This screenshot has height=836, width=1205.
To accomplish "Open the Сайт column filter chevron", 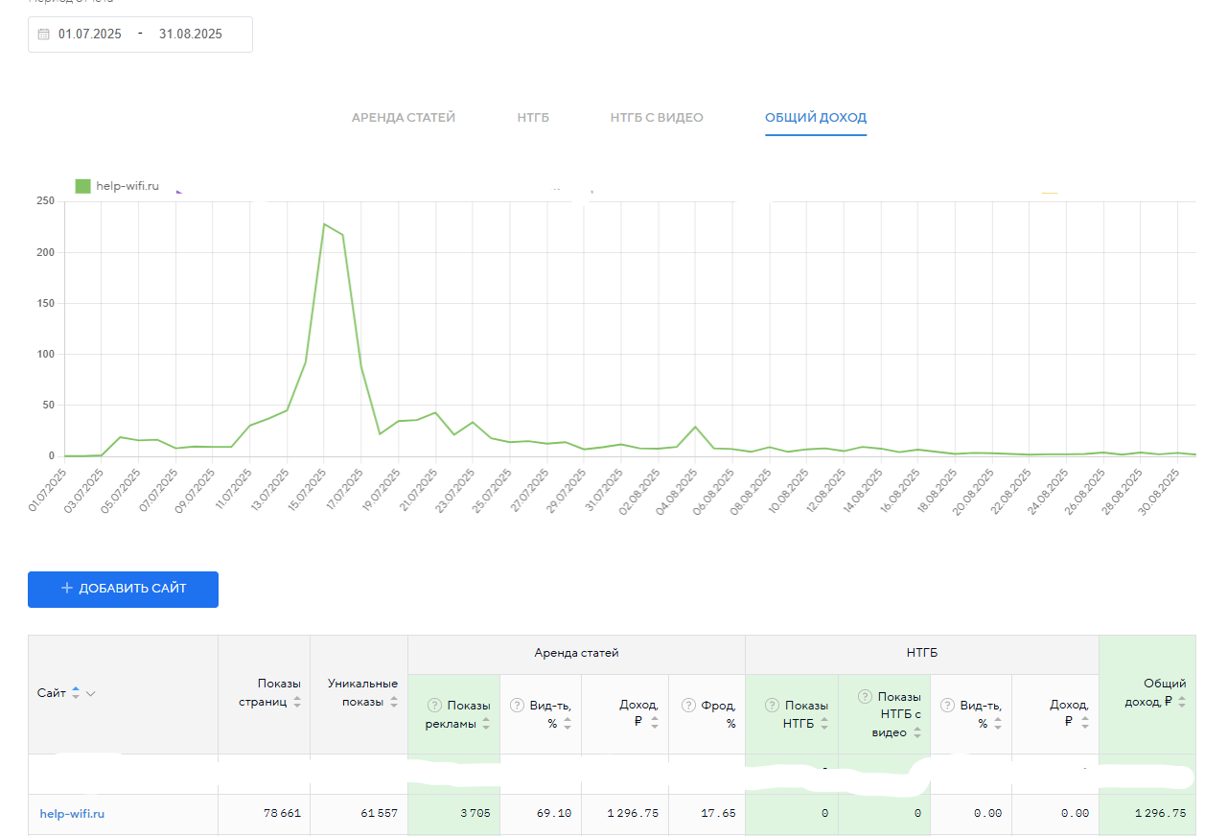I will click(x=91, y=693).
